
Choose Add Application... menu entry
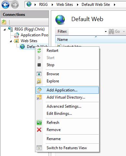point(67,90)
